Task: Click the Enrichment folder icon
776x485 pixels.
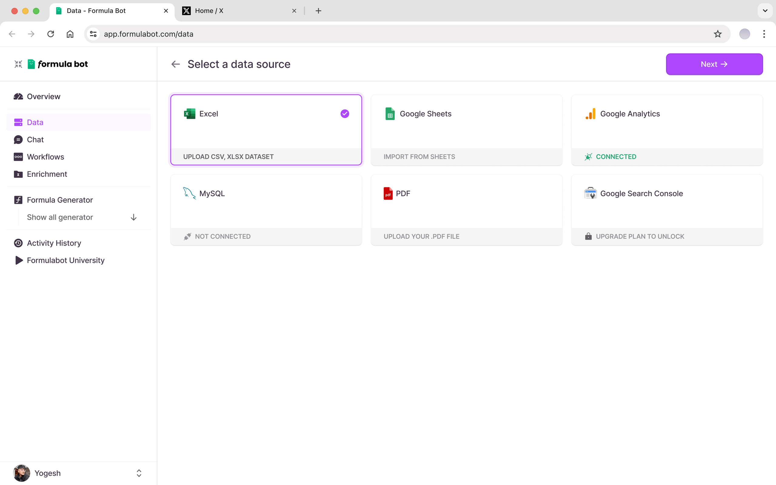Action: point(18,174)
